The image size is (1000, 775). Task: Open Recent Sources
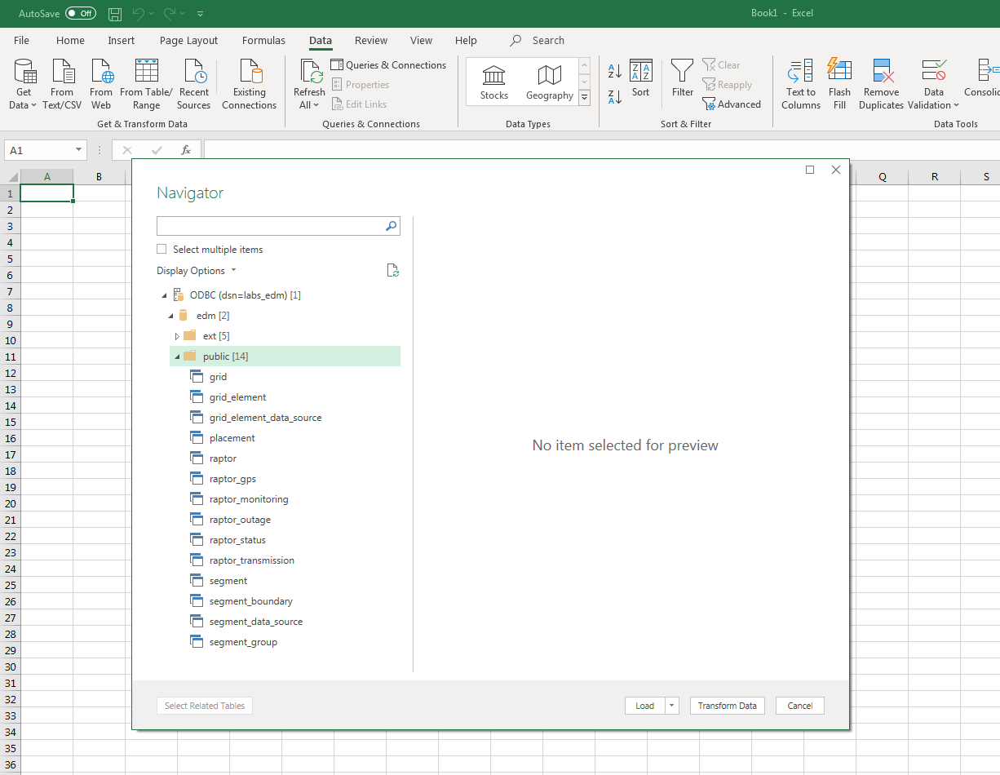(194, 84)
